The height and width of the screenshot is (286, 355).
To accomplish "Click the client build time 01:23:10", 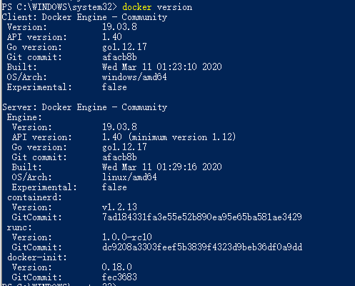I will point(176,67).
